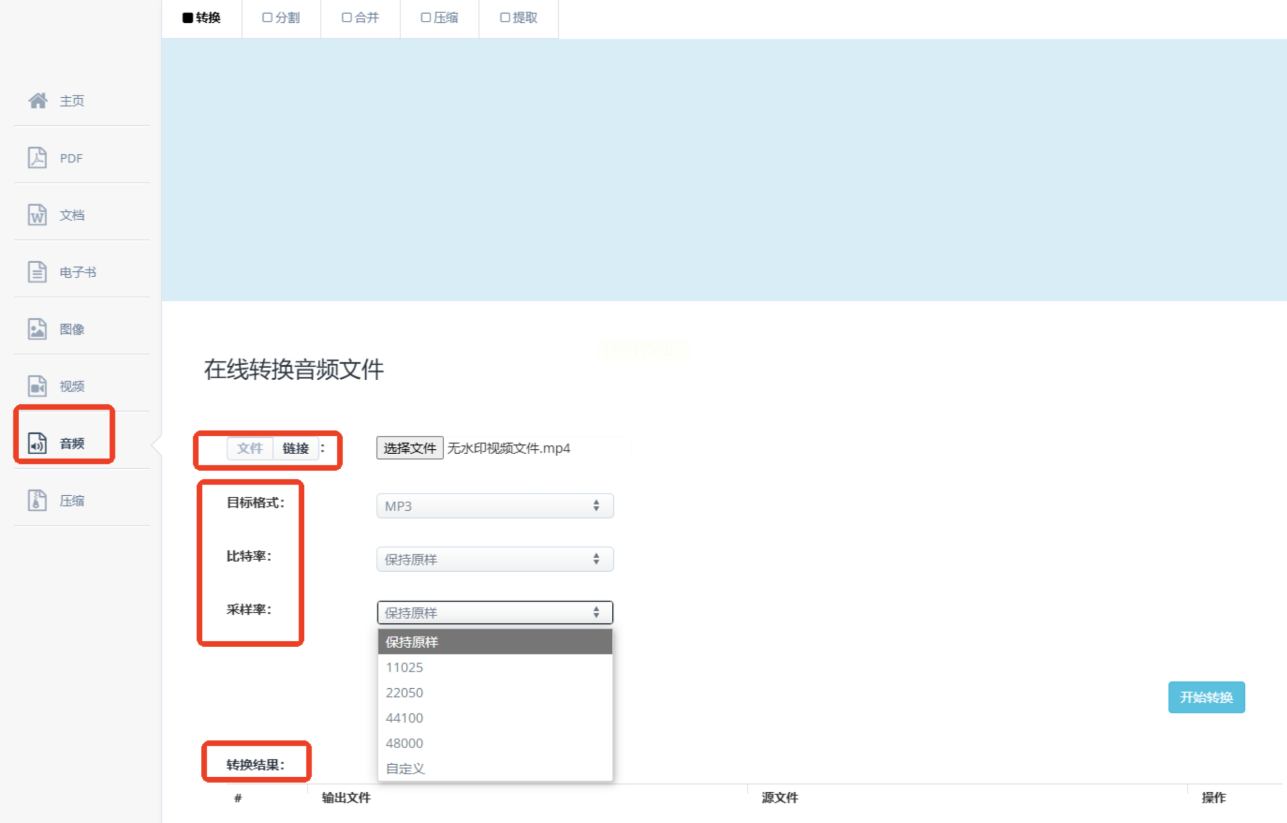Screen dimensions: 1287x823
Task: Click the 开始转换 start conversion button
Action: pos(1206,697)
